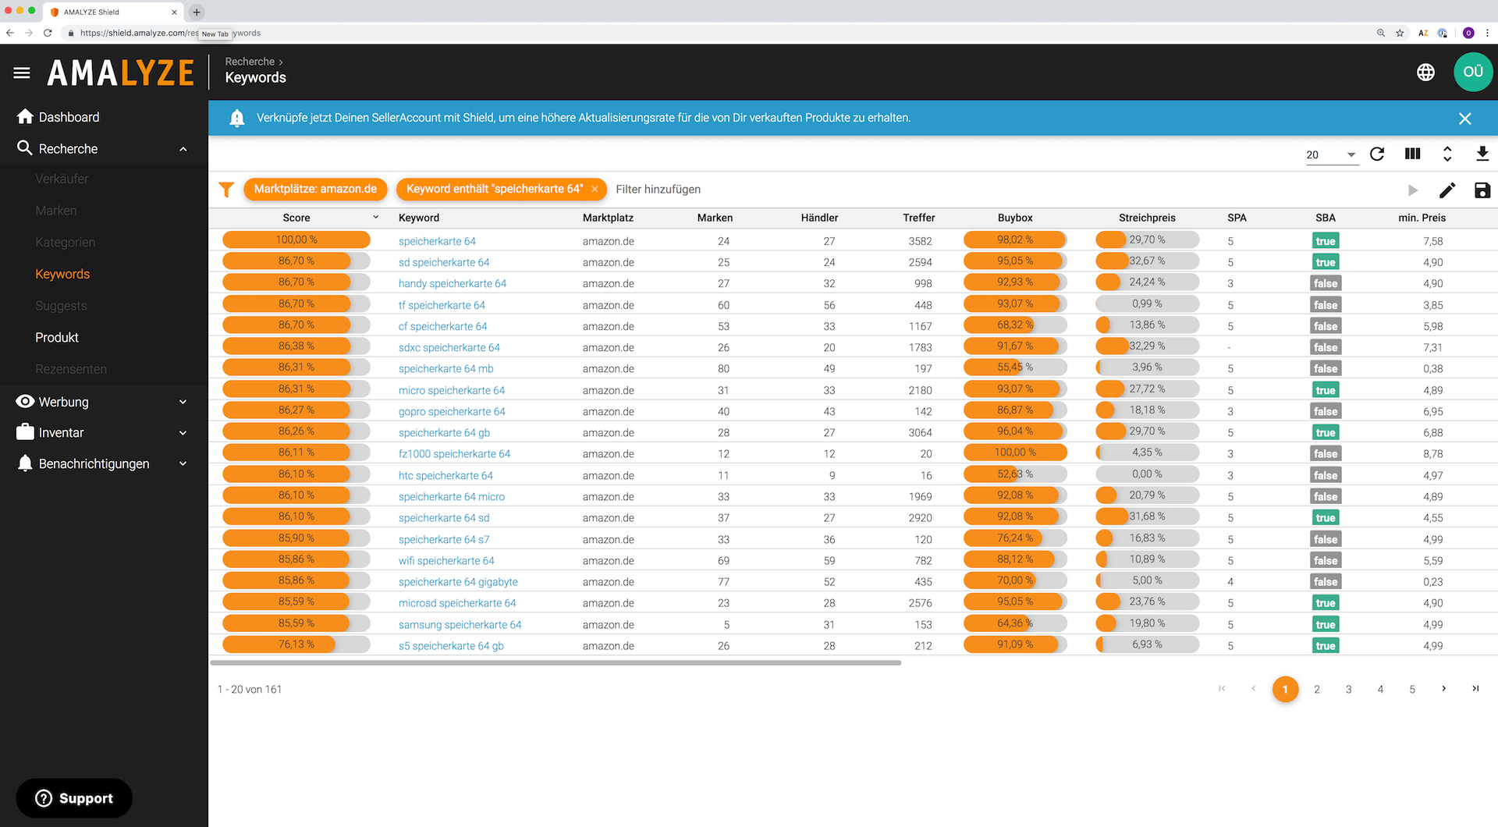Edit filters with the pencil icon

(1447, 190)
